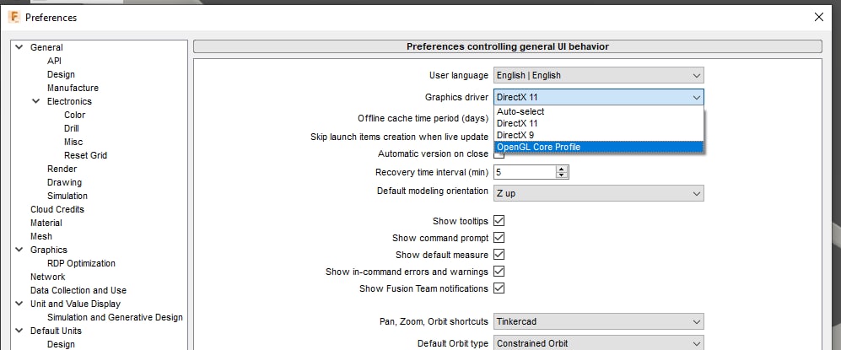Open the Network preferences
The height and width of the screenshot is (350, 841).
(48, 277)
